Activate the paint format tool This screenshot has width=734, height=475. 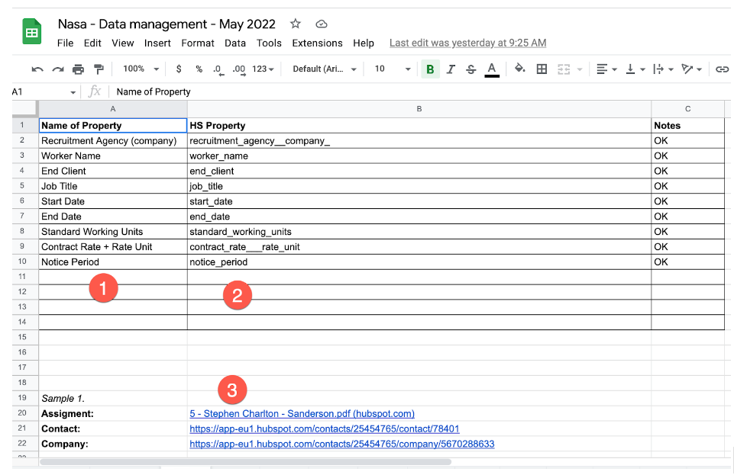click(x=99, y=69)
